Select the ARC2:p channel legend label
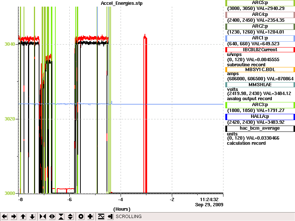The width and height of the screenshot is (295, 221). 260,27
